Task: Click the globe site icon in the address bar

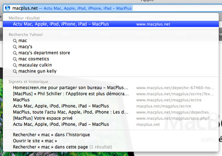Action: (7, 8)
